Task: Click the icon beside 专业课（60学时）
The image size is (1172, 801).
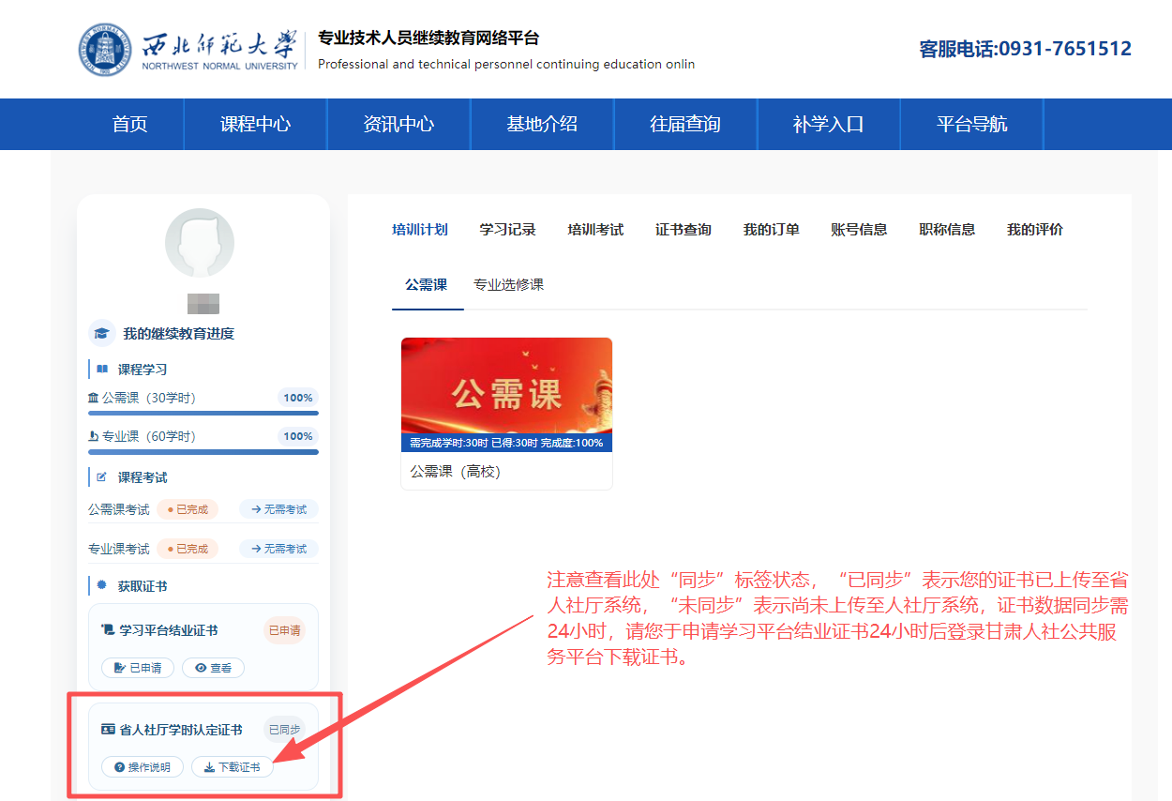Action: point(93,436)
